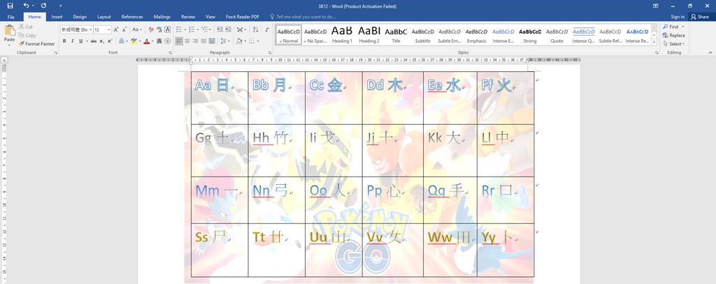Open the Phonetic Guide icon
Viewport: 716px width, 284px height.
coord(159,29)
